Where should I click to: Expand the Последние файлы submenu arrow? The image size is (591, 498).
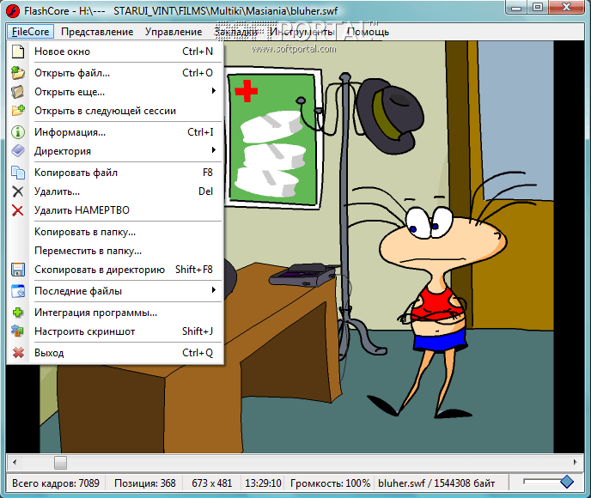click(x=214, y=290)
